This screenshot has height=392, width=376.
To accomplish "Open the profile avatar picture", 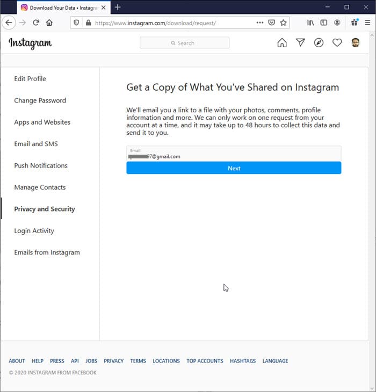I will [356, 43].
